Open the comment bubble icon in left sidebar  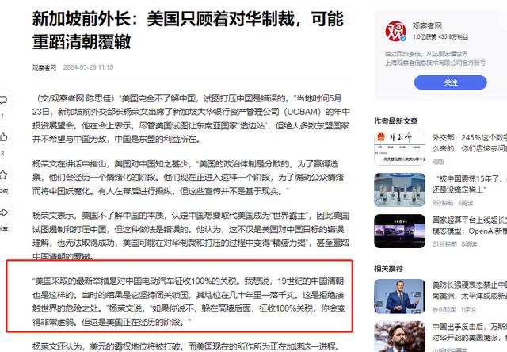click(3, 100)
